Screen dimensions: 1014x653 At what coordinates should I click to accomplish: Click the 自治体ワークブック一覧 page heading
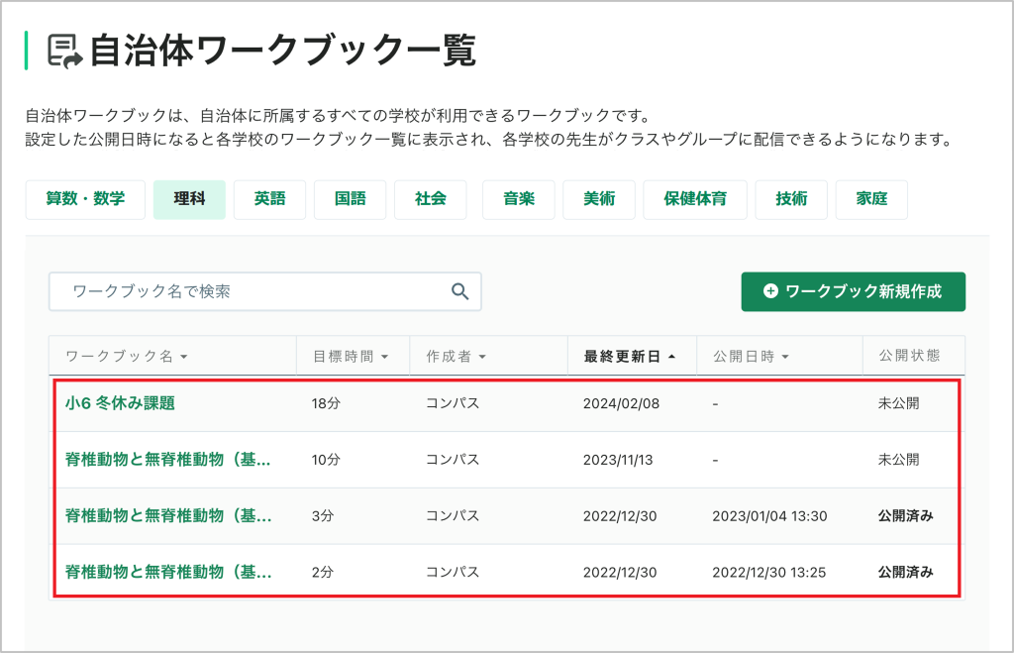pyautogui.click(x=283, y=52)
